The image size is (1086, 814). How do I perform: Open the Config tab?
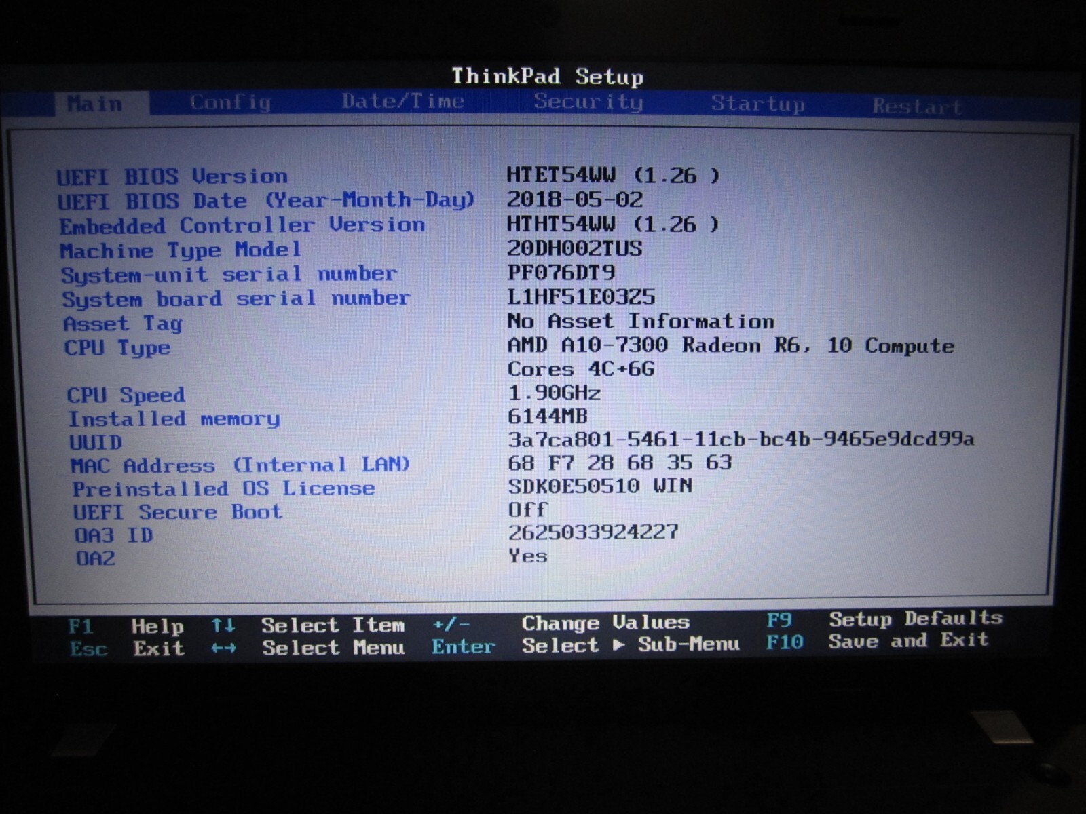(230, 102)
